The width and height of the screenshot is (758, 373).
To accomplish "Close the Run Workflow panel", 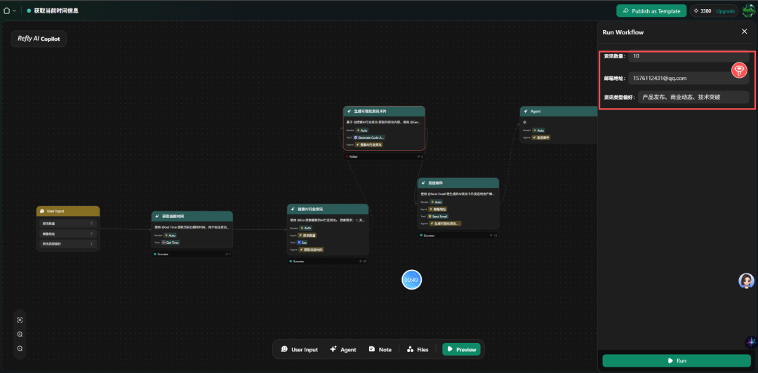I will pyautogui.click(x=744, y=32).
